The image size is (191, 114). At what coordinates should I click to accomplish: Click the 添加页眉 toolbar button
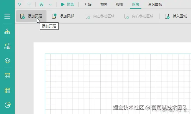31,16
